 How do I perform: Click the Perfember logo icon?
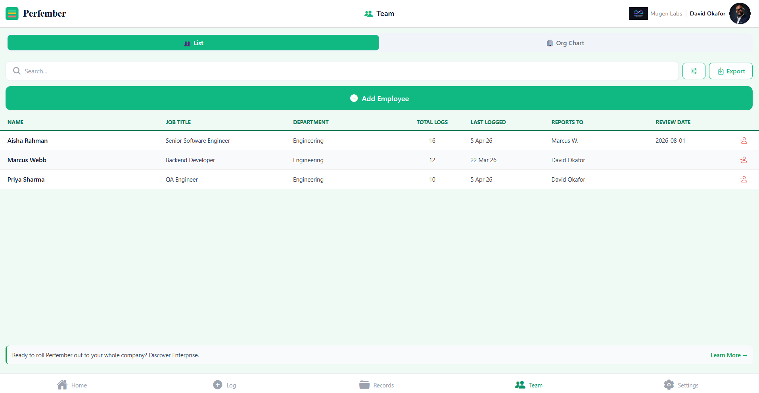click(x=12, y=13)
